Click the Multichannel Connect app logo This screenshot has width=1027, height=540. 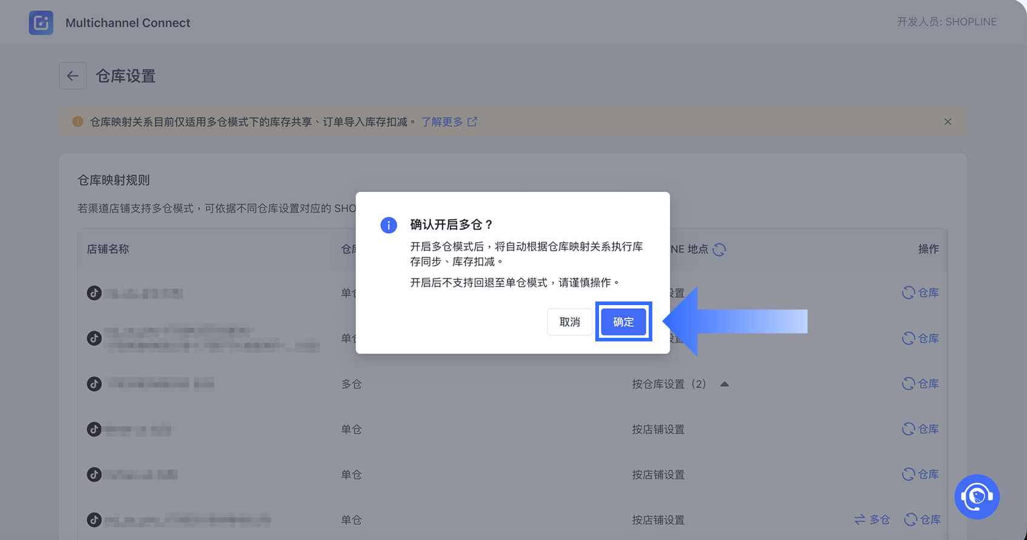41,23
